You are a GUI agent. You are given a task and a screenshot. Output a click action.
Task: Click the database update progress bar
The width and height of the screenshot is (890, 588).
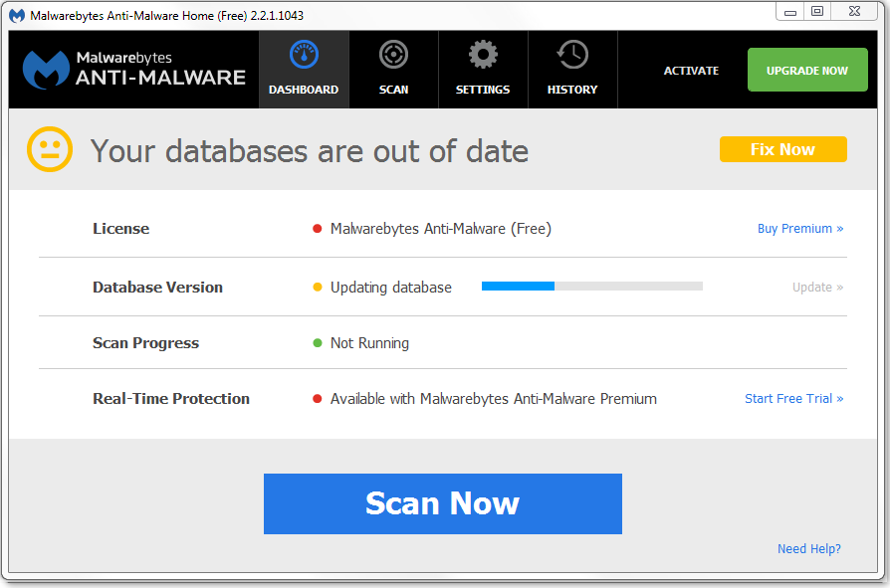pos(592,287)
